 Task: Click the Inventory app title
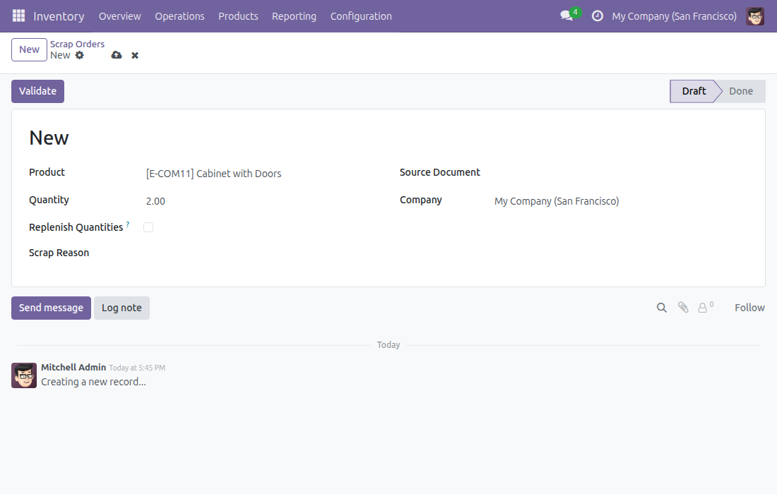[x=59, y=16]
